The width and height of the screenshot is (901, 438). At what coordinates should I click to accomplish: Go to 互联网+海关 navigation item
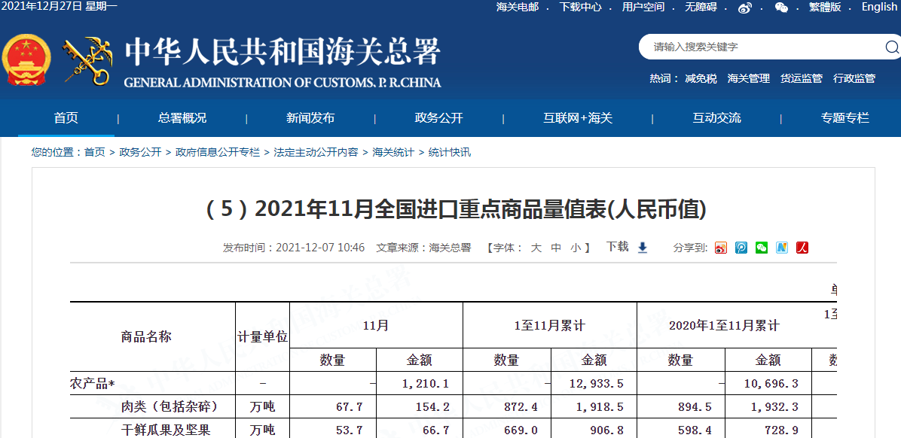pyautogui.click(x=578, y=118)
